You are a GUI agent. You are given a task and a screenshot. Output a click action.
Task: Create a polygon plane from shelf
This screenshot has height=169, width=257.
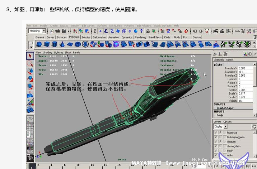click(x=70, y=44)
